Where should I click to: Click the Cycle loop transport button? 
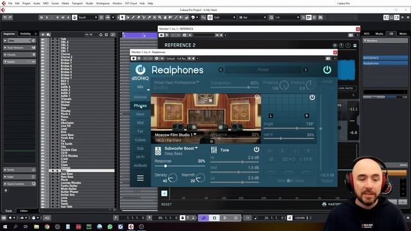coord(204,218)
